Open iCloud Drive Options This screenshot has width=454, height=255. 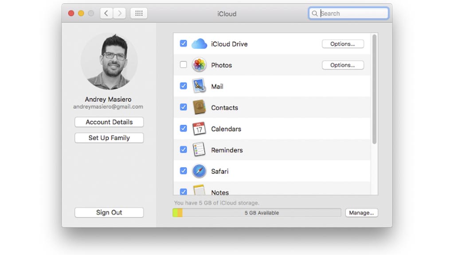click(x=342, y=44)
